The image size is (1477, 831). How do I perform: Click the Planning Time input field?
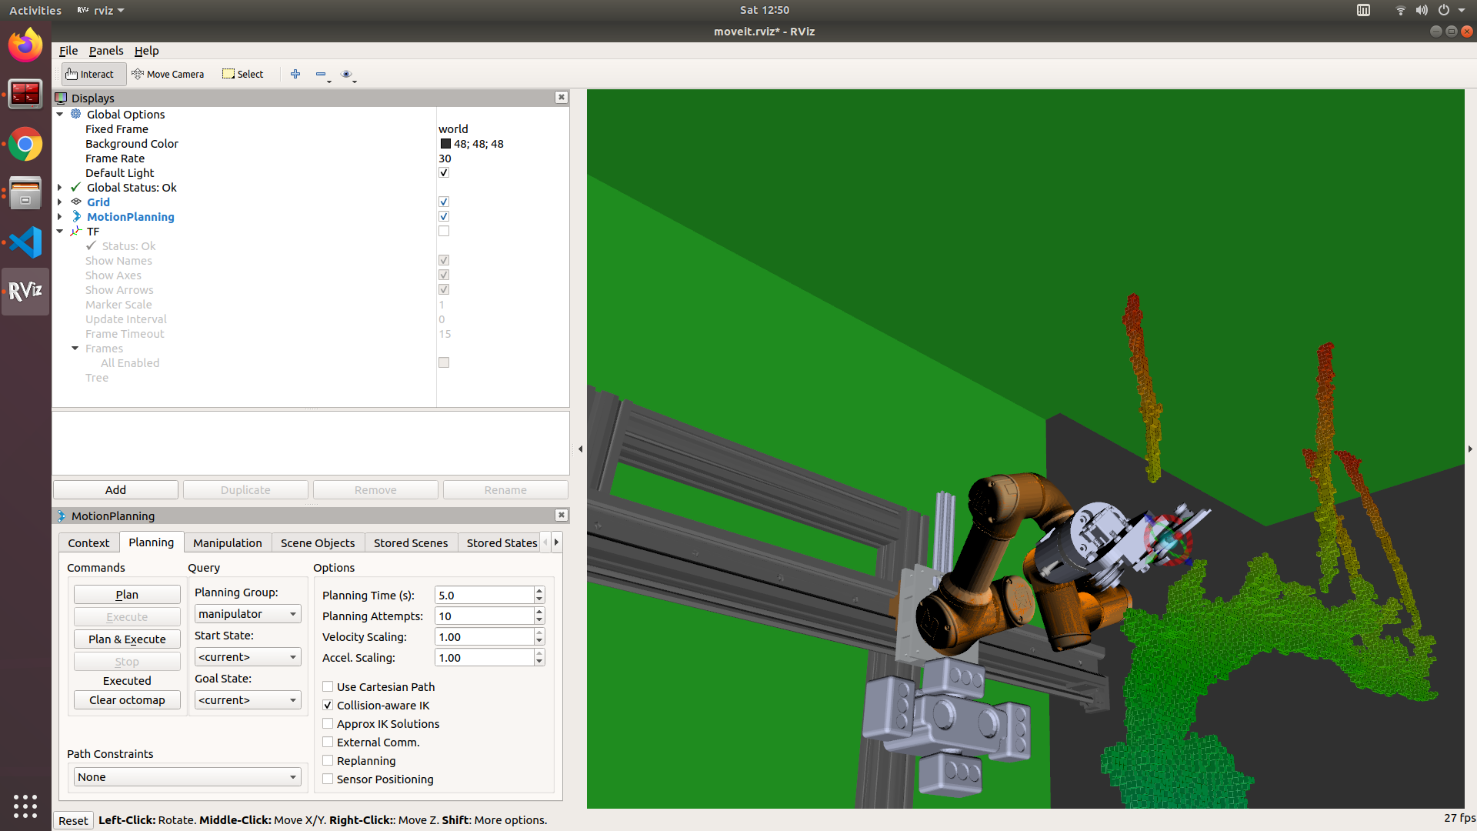point(484,595)
